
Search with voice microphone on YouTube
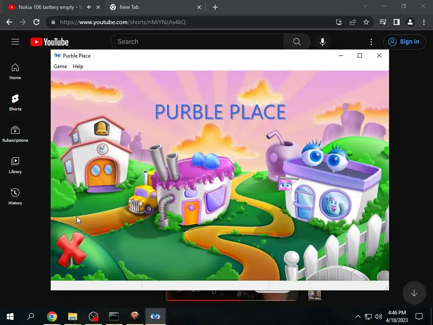(x=323, y=42)
